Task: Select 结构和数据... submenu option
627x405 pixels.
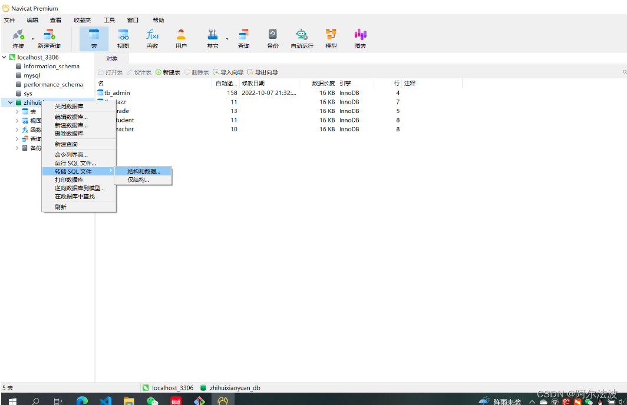Action: coord(143,171)
